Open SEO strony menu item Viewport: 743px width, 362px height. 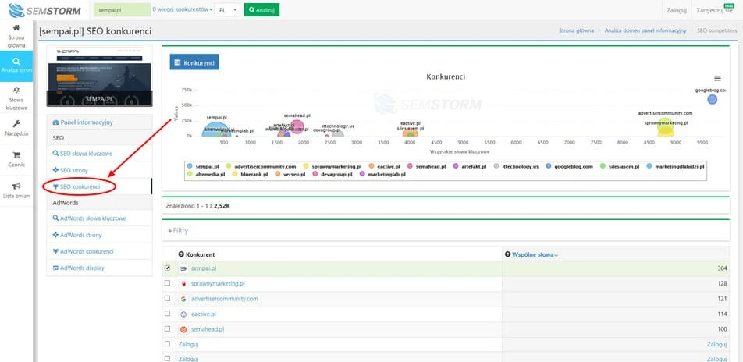point(100,170)
